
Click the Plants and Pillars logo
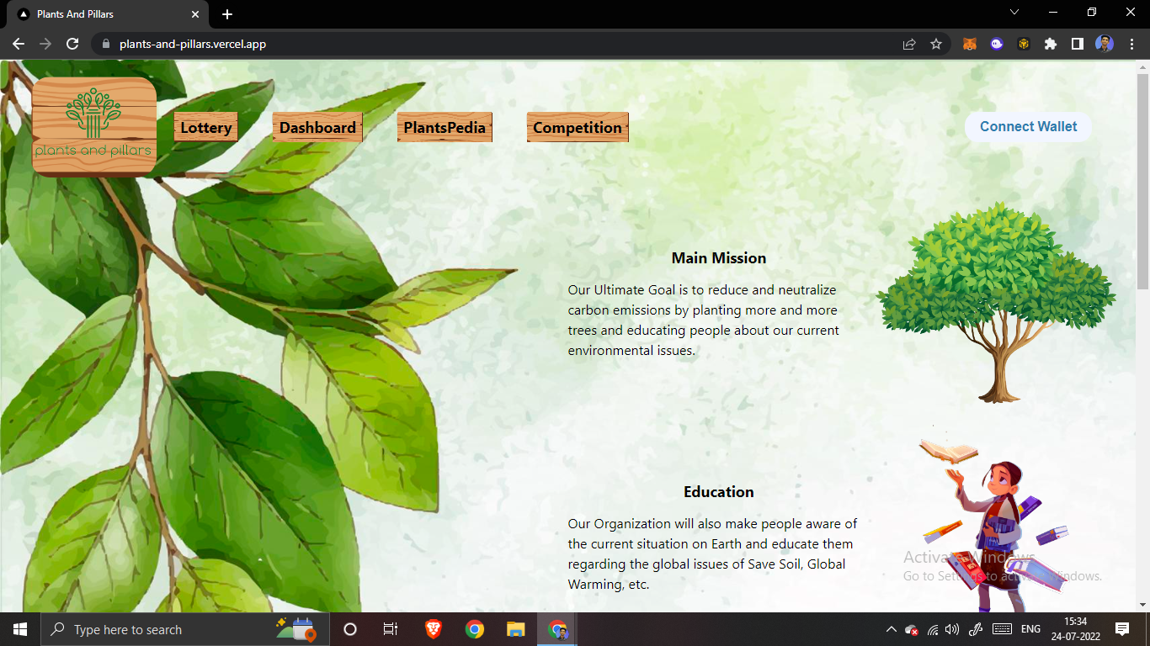click(93, 126)
